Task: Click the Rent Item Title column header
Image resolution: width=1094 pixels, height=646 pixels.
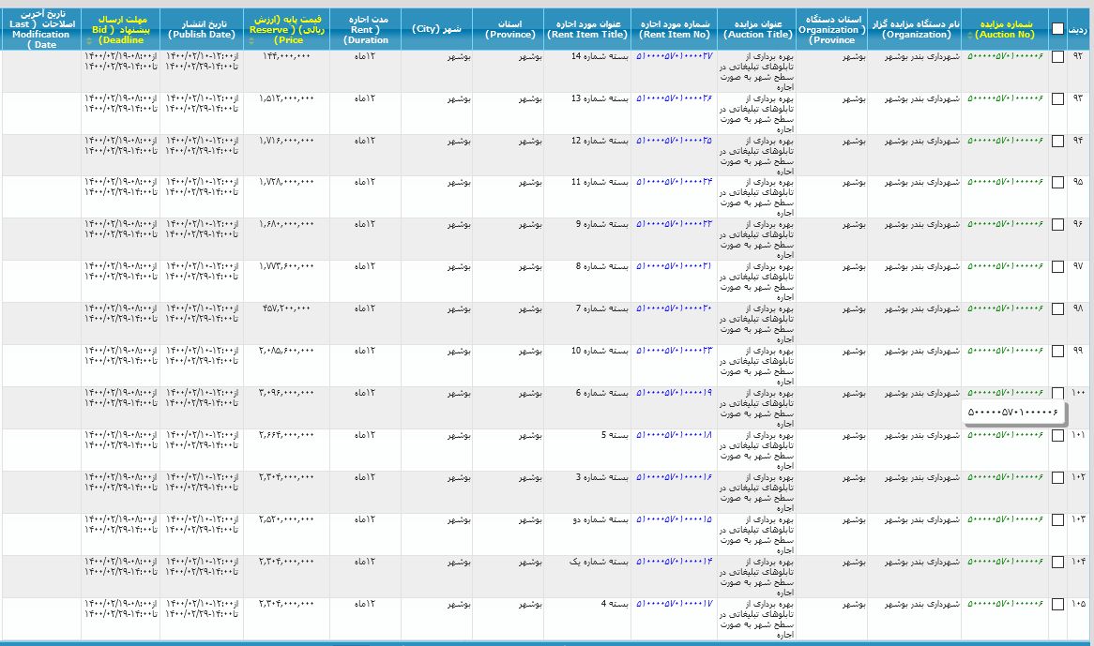Action: coord(587,29)
